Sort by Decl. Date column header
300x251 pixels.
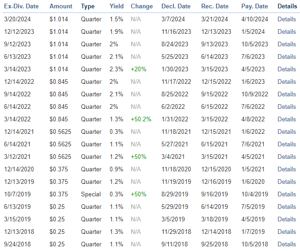point(176,6)
